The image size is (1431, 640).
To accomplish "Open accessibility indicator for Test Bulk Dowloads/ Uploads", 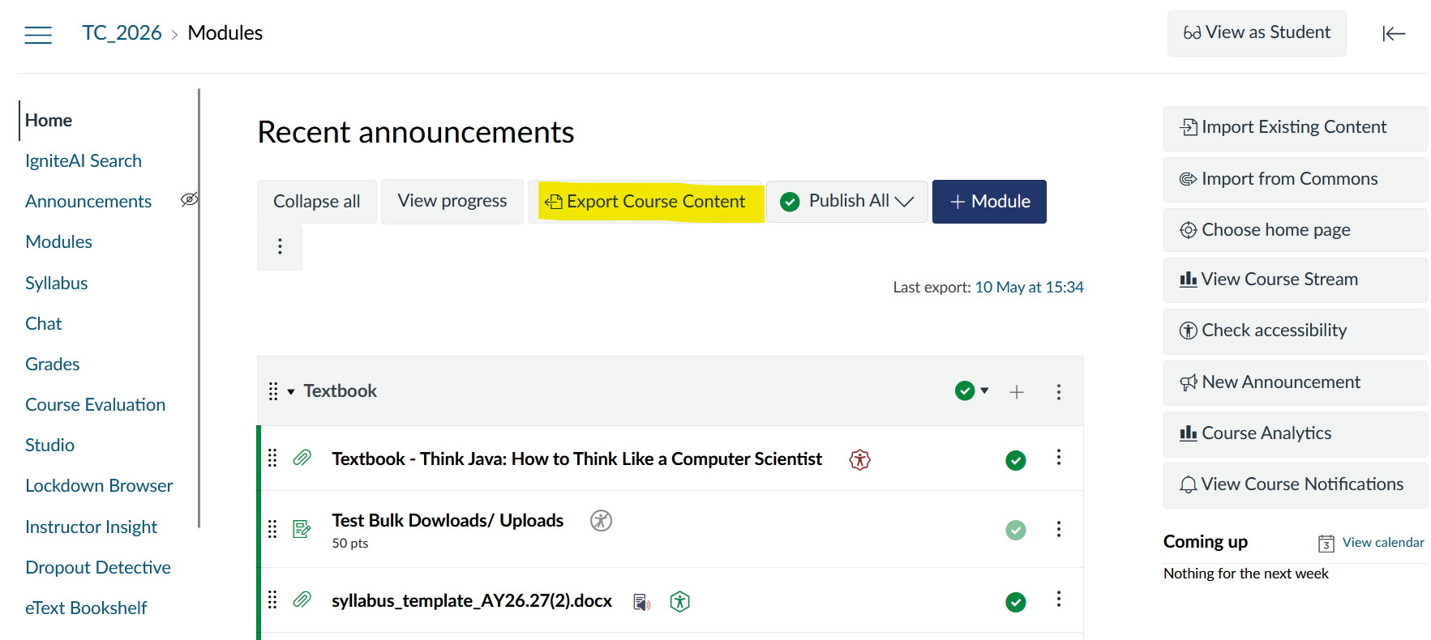I will [601, 520].
